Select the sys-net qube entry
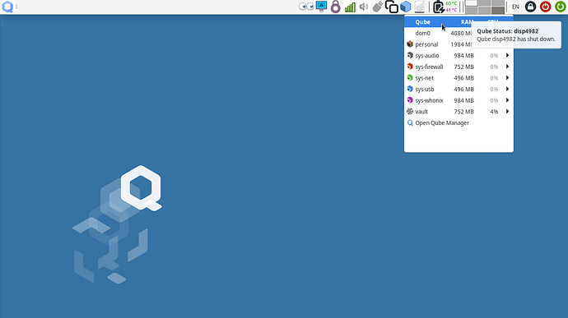Screen dimensions: 568x318 click(x=459, y=78)
